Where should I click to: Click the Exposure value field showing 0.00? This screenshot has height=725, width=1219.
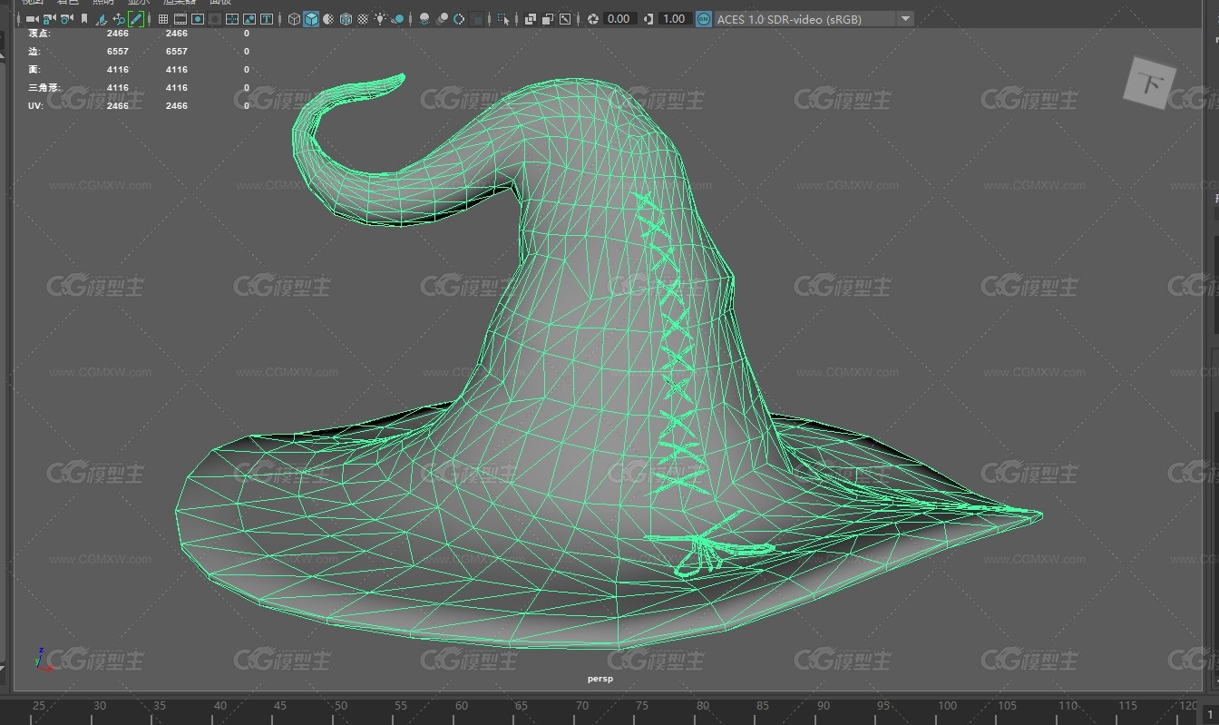click(x=619, y=18)
